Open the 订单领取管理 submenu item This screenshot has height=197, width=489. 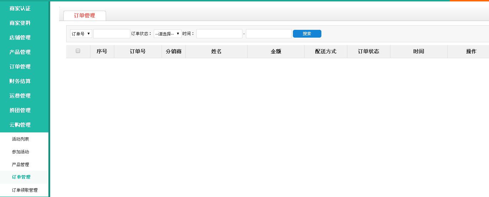25,190
